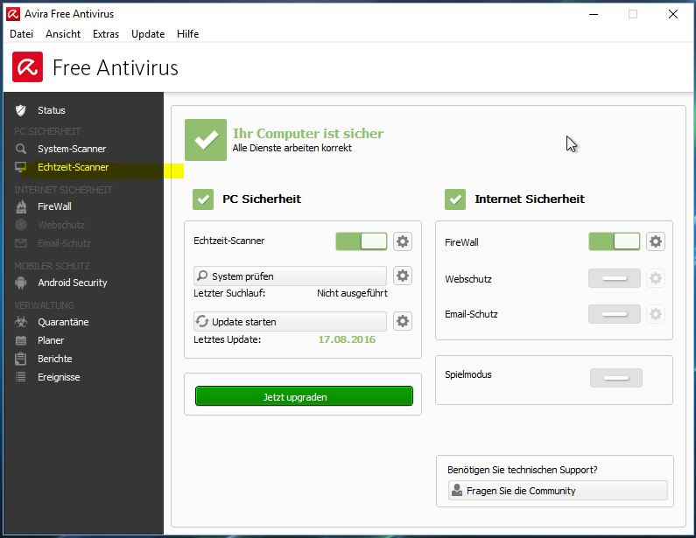Click the FireWall icon in sidebar
696x538 pixels.
pyautogui.click(x=21, y=207)
